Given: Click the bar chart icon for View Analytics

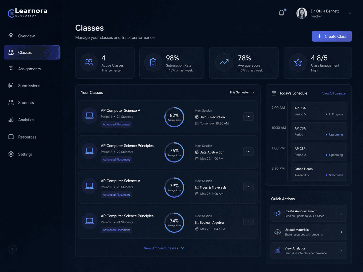Looking at the screenshot, I should tap(278, 250).
